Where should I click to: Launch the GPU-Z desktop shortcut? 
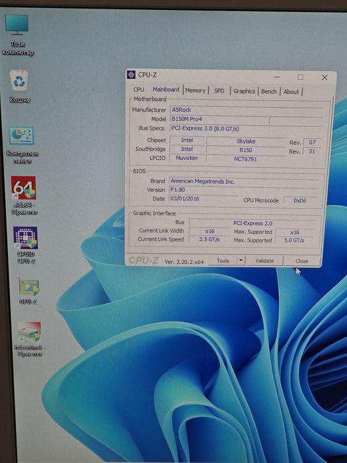tap(28, 291)
